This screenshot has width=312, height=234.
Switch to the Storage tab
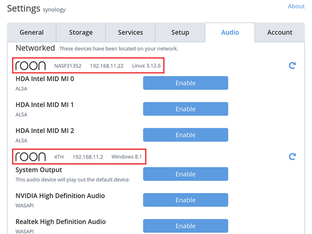pyautogui.click(x=81, y=33)
